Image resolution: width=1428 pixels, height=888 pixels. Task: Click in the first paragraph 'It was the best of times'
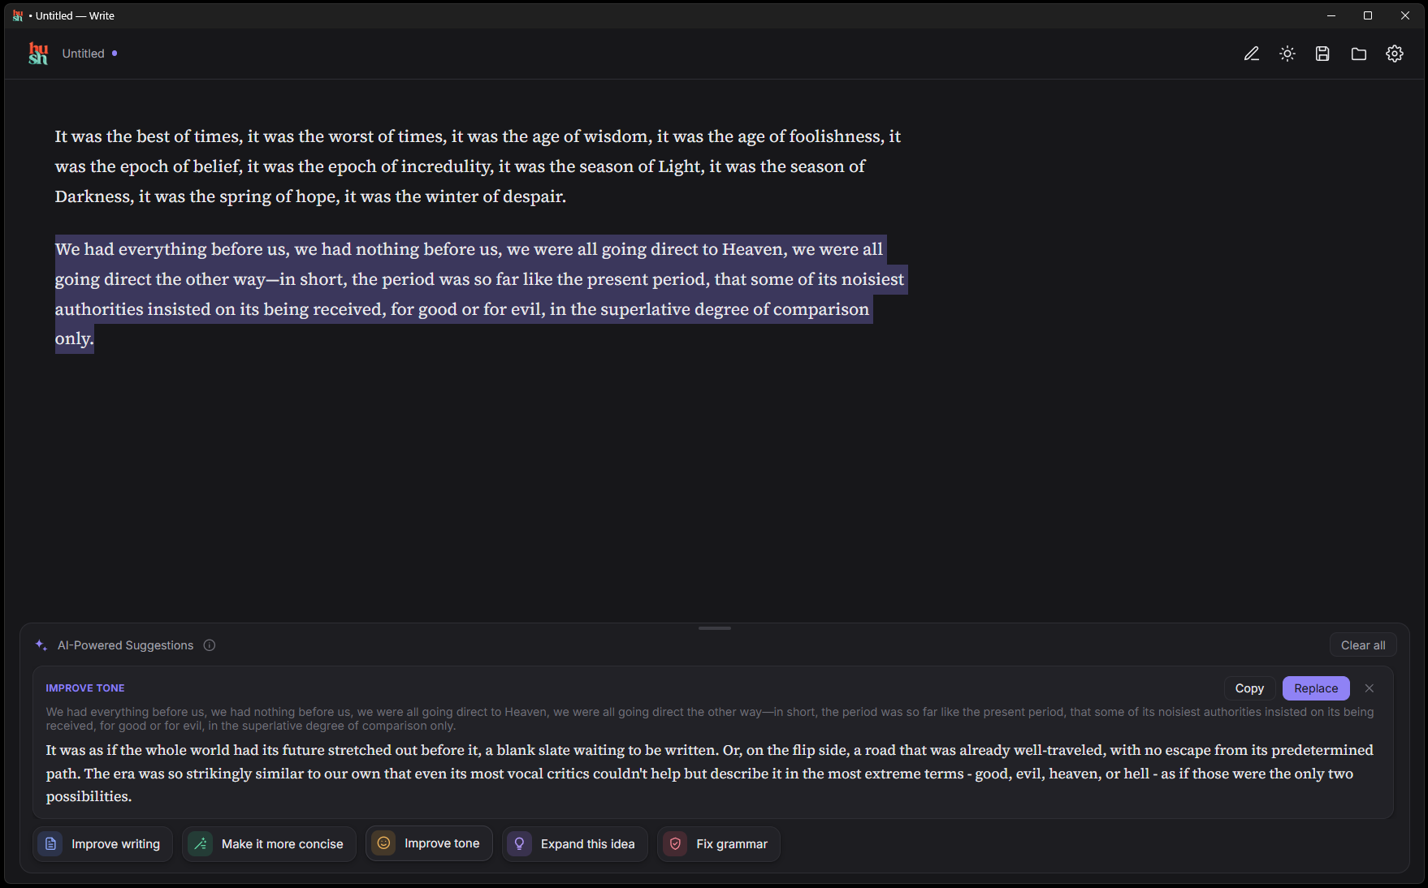[x=478, y=166]
